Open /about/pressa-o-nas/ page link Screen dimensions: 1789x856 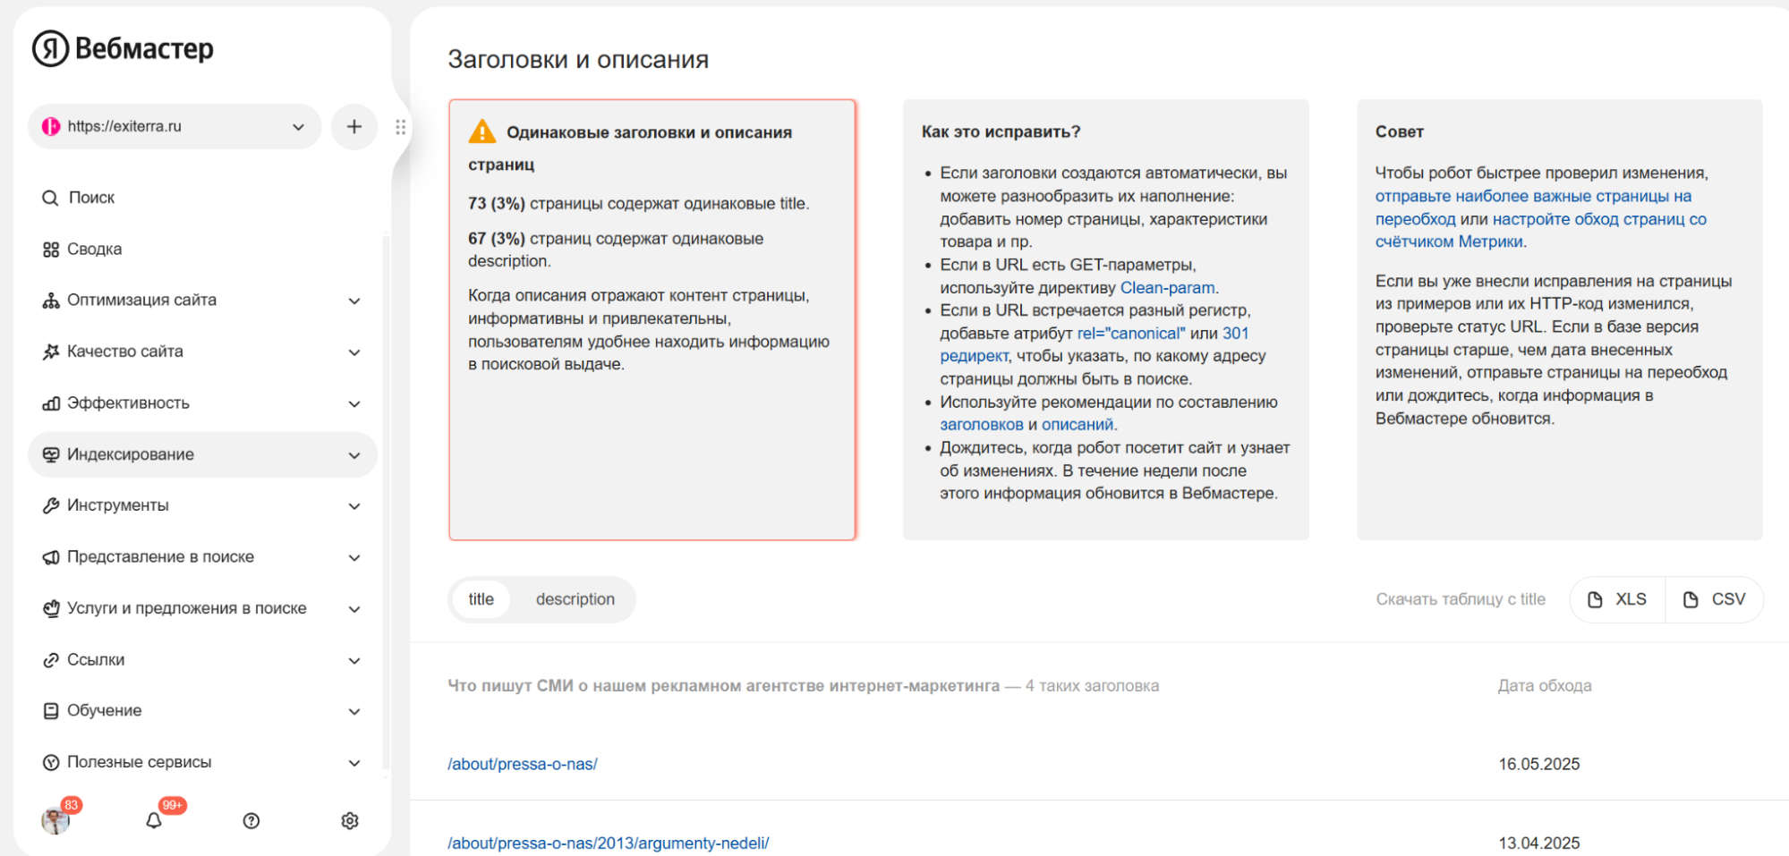(x=523, y=764)
